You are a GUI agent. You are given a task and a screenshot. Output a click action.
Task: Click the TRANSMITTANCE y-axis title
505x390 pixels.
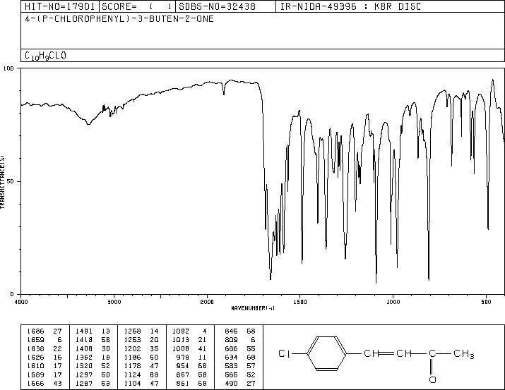tap(2, 182)
